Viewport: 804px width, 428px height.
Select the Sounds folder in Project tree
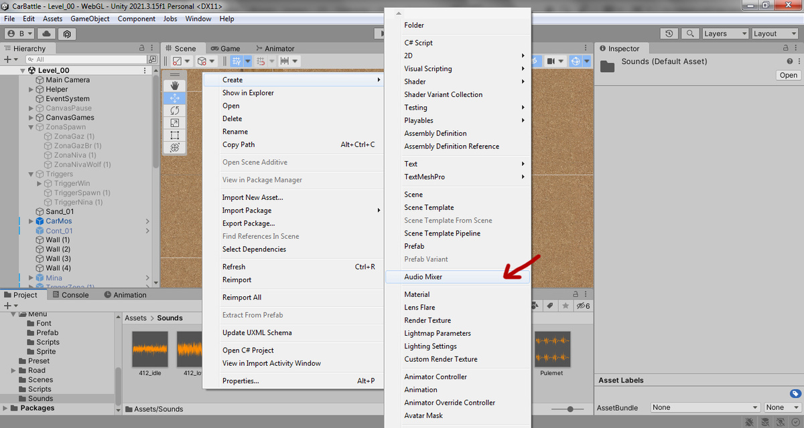40,399
